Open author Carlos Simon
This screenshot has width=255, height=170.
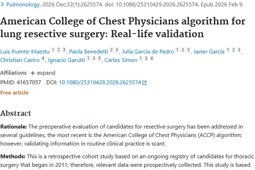coord(121,60)
